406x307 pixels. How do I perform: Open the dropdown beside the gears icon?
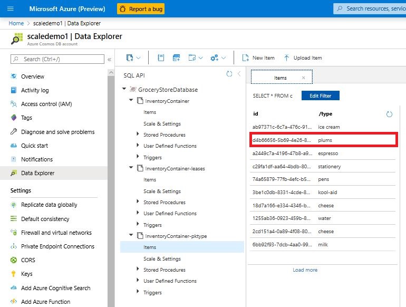coord(224,58)
